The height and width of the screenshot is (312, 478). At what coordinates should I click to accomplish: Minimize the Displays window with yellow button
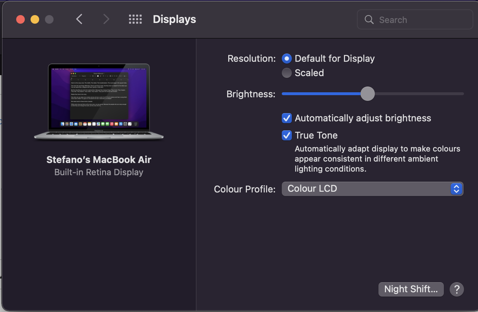tap(35, 19)
